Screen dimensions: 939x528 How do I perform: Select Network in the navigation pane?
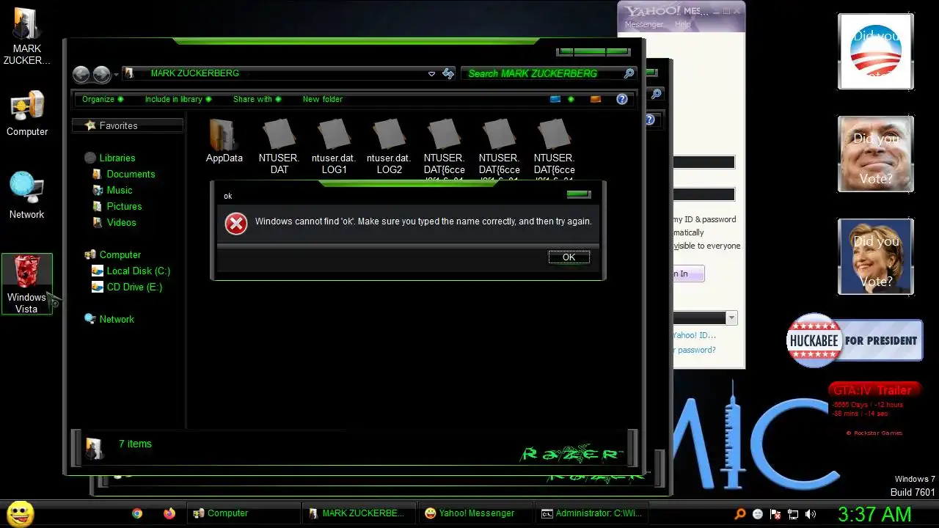point(109,319)
